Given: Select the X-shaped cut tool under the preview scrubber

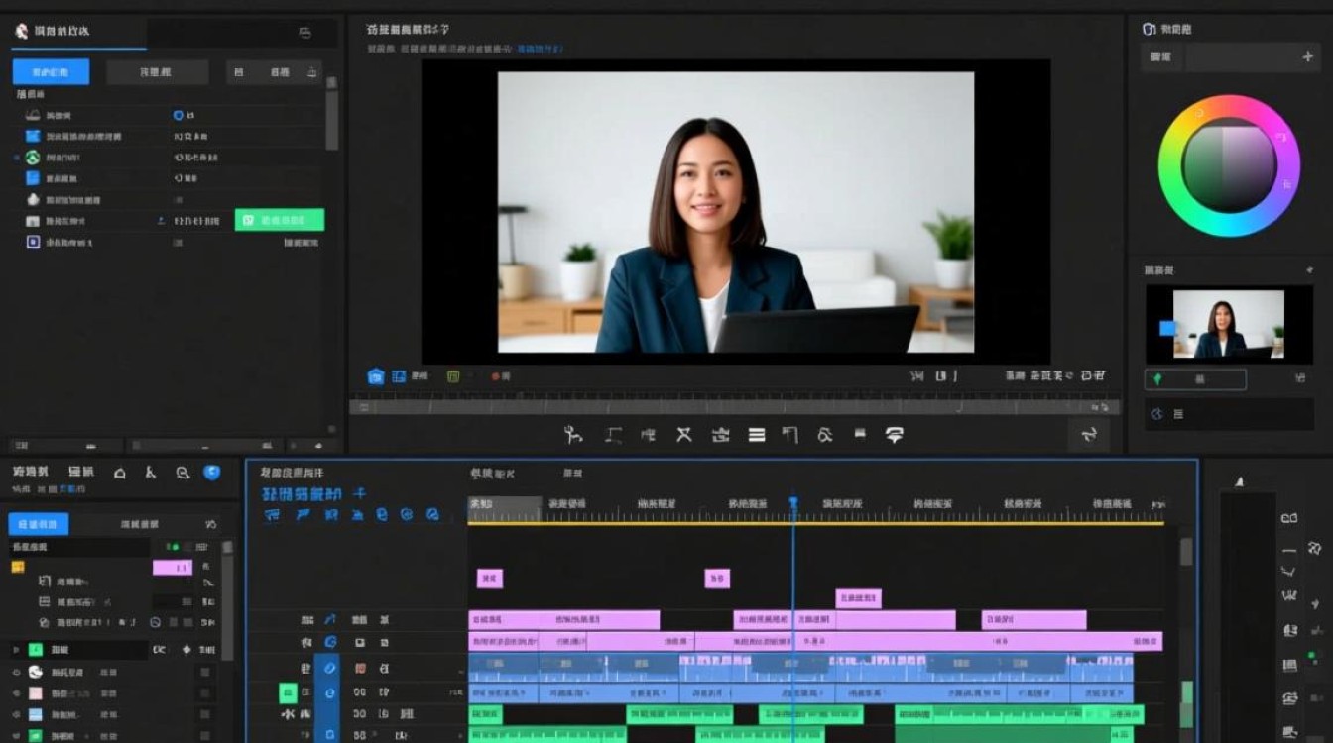Looking at the screenshot, I should click(683, 434).
